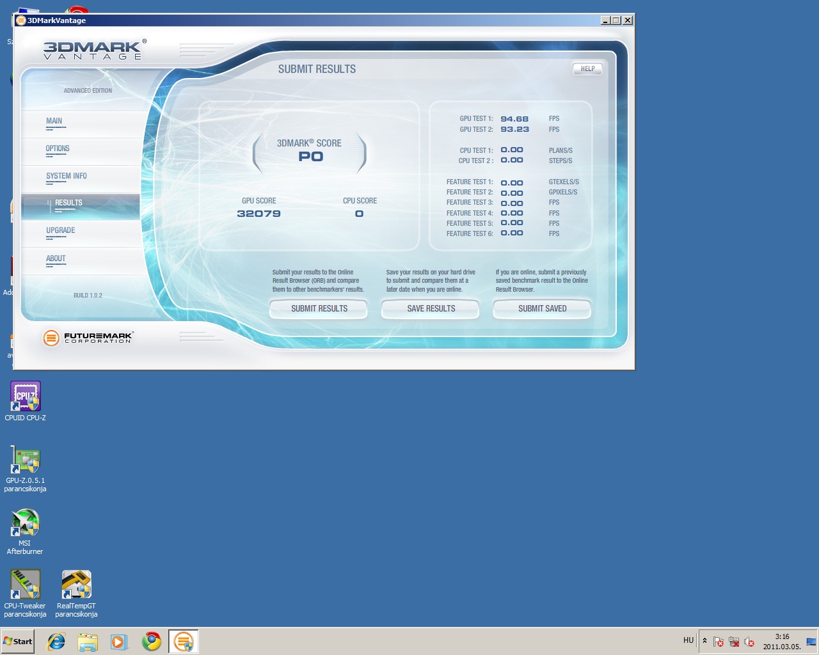
Task: Click the Futuremark Corporation logo
Action: [x=88, y=338]
